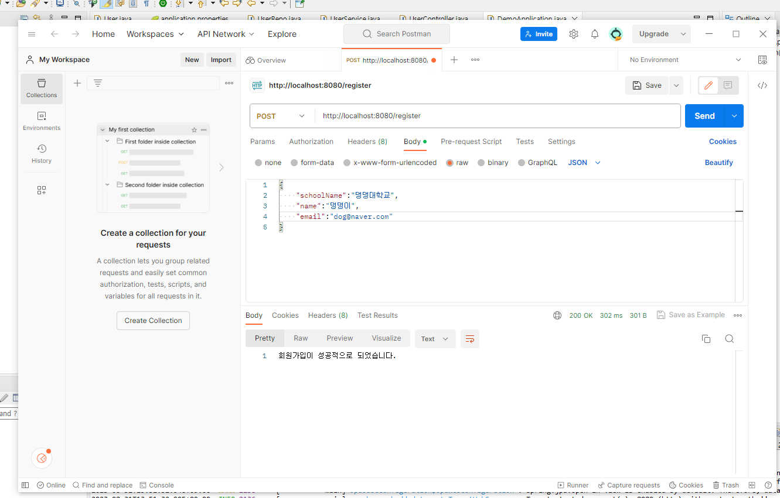
Task: Click the Import button
Action: click(x=221, y=60)
